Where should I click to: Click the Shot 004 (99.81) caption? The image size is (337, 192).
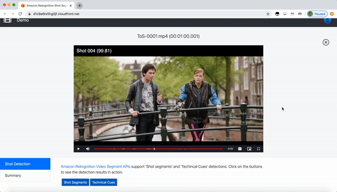[x=94, y=51]
